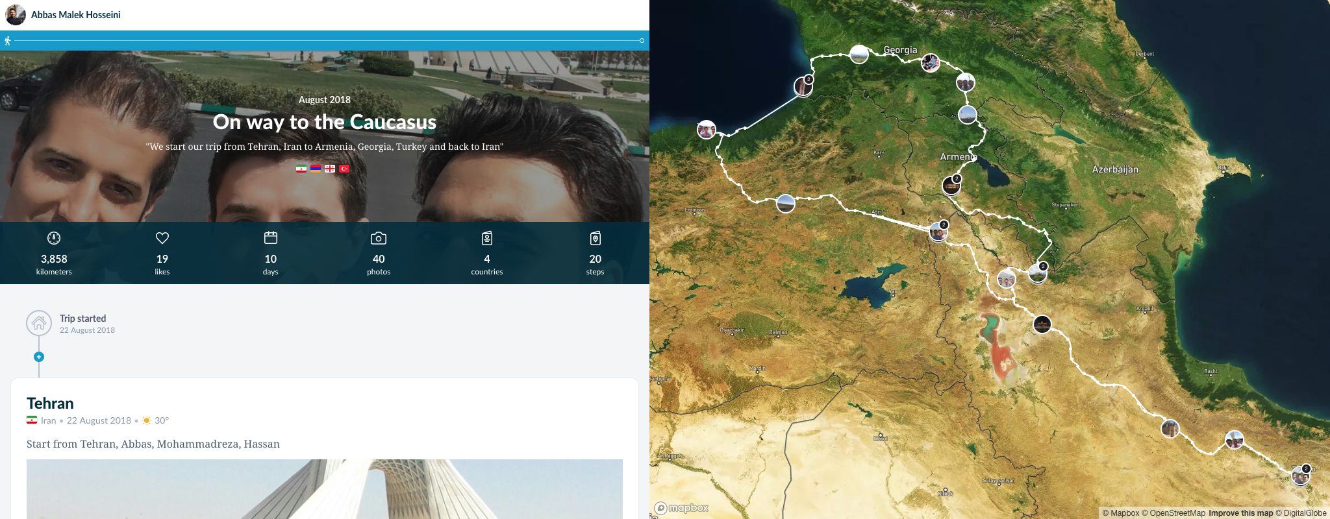
Task: Click the home Trip started icon
Action: (x=39, y=323)
